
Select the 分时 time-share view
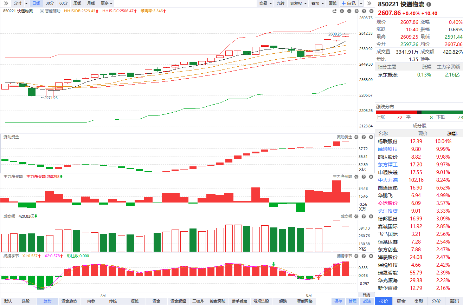tap(17, 3)
